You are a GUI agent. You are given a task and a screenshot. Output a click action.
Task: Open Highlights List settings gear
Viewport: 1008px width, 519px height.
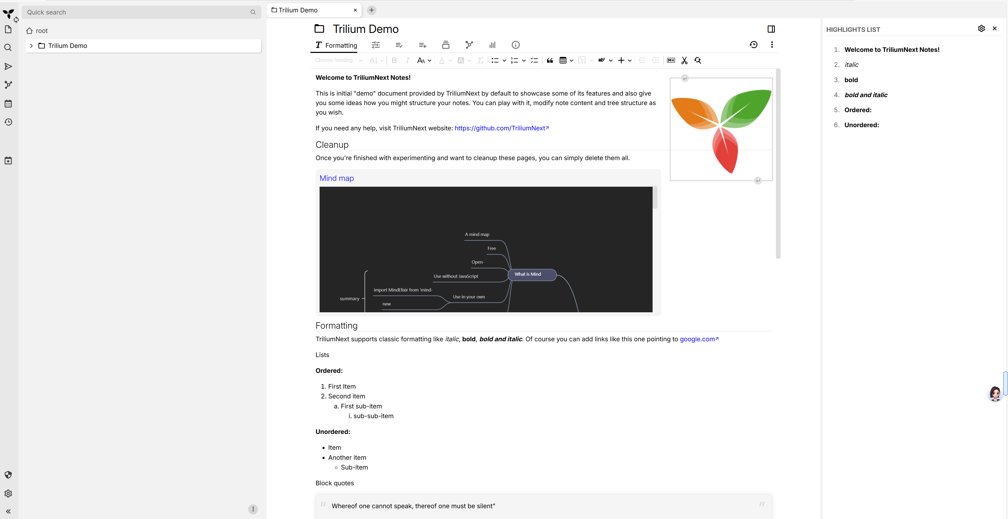(x=981, y=28)
